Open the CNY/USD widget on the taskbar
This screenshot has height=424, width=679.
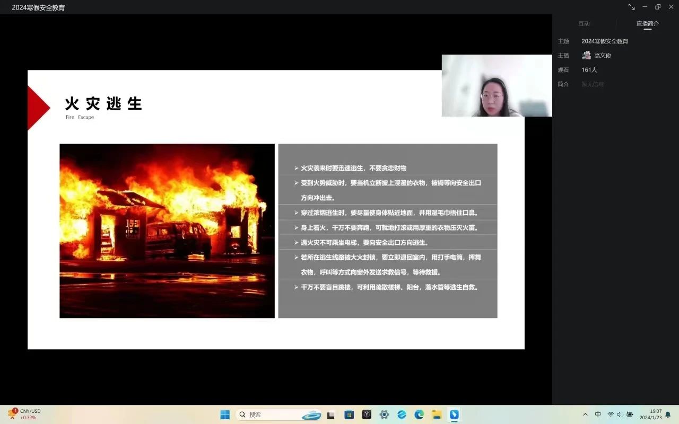(x=24, y=414)
